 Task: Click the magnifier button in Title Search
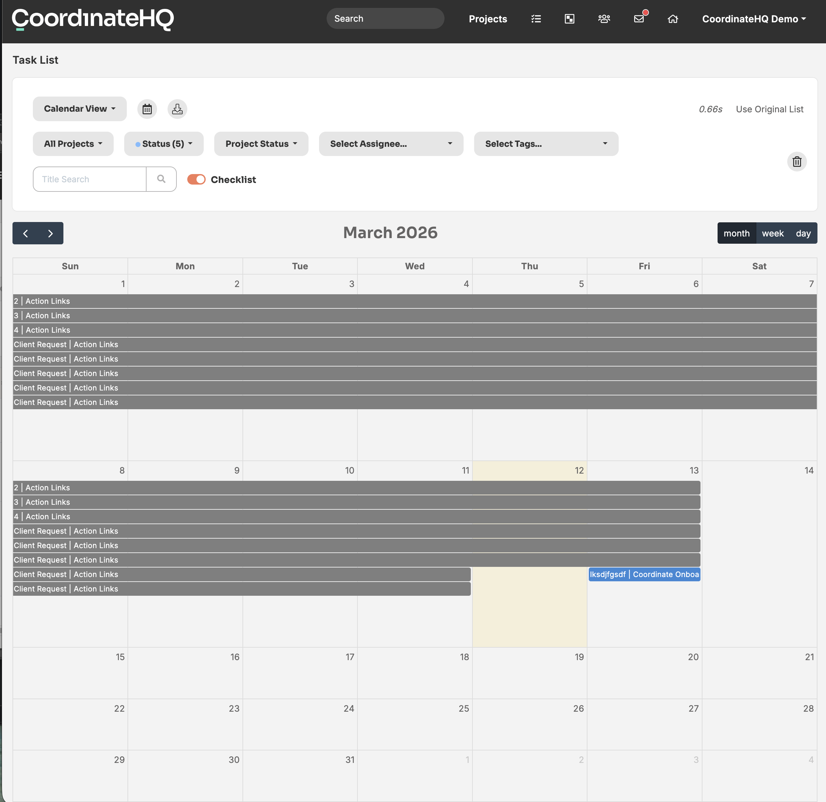(161, 179)
